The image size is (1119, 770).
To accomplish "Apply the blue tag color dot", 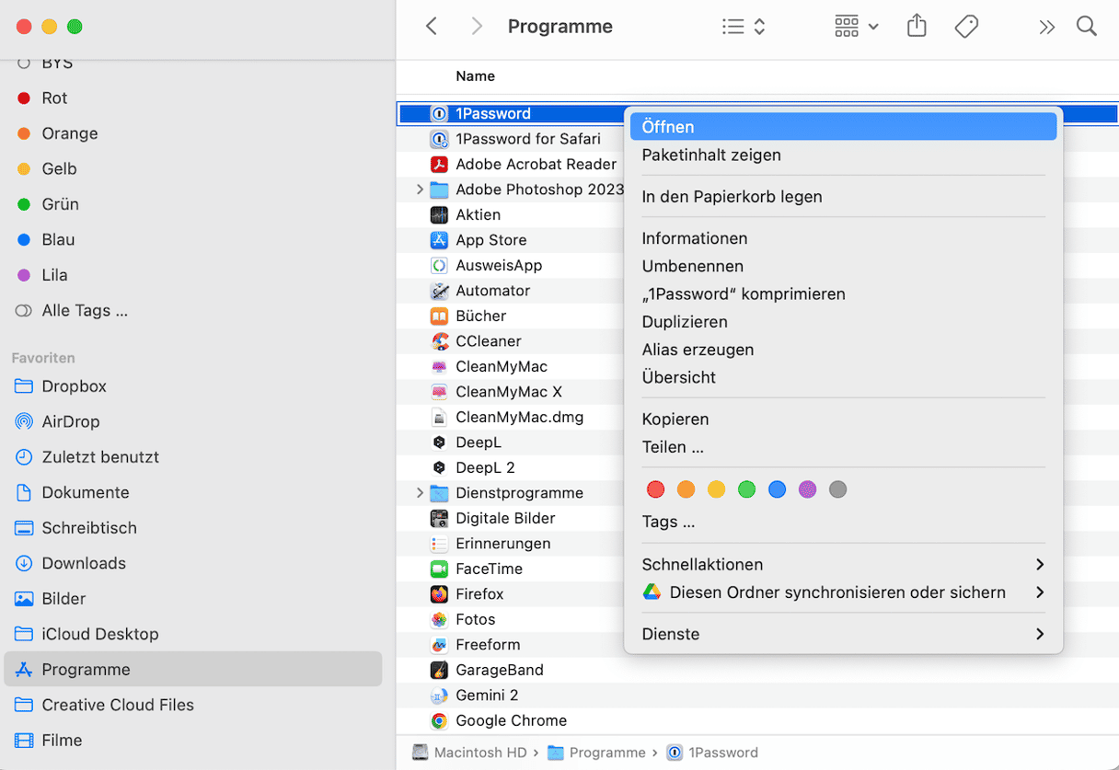I will (777, 489).
